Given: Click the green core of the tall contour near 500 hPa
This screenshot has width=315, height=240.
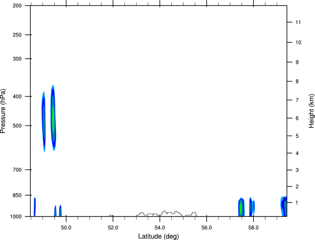Looking at the screenshot, I should [53, 119].
